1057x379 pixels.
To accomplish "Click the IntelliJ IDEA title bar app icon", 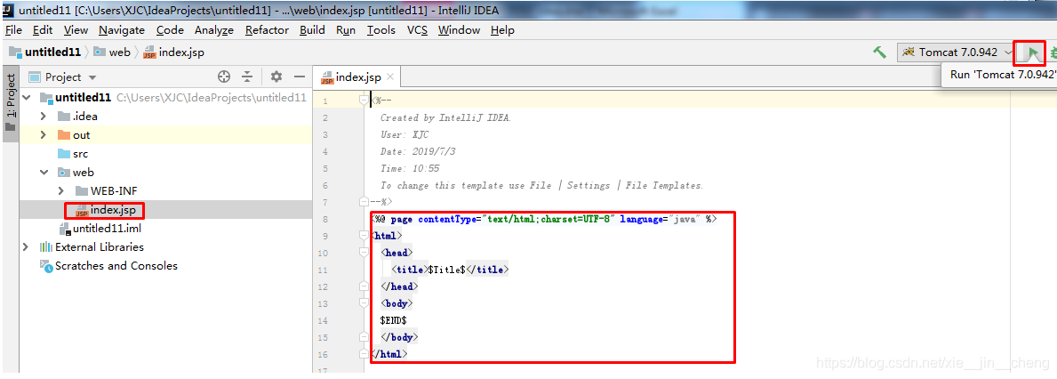I will pyautogui.click(x=8, y=10).
